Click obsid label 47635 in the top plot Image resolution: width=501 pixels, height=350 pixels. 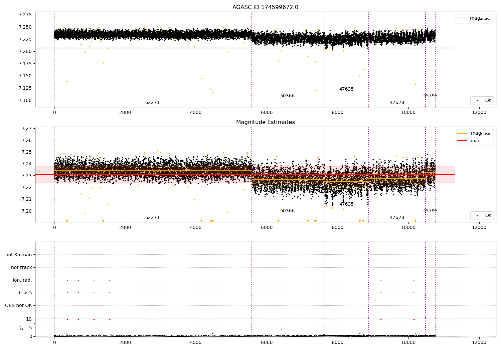point(346,89)
